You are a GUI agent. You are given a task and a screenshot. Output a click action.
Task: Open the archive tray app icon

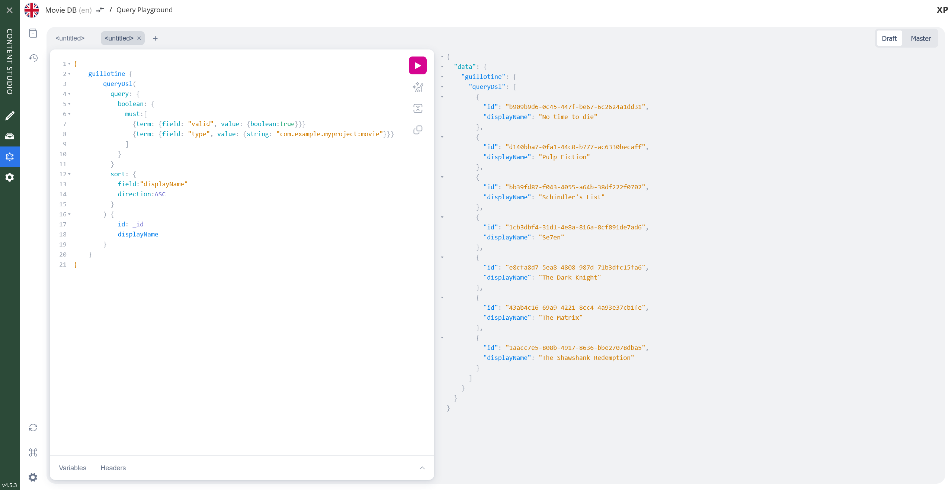click(x=10, y=136)
